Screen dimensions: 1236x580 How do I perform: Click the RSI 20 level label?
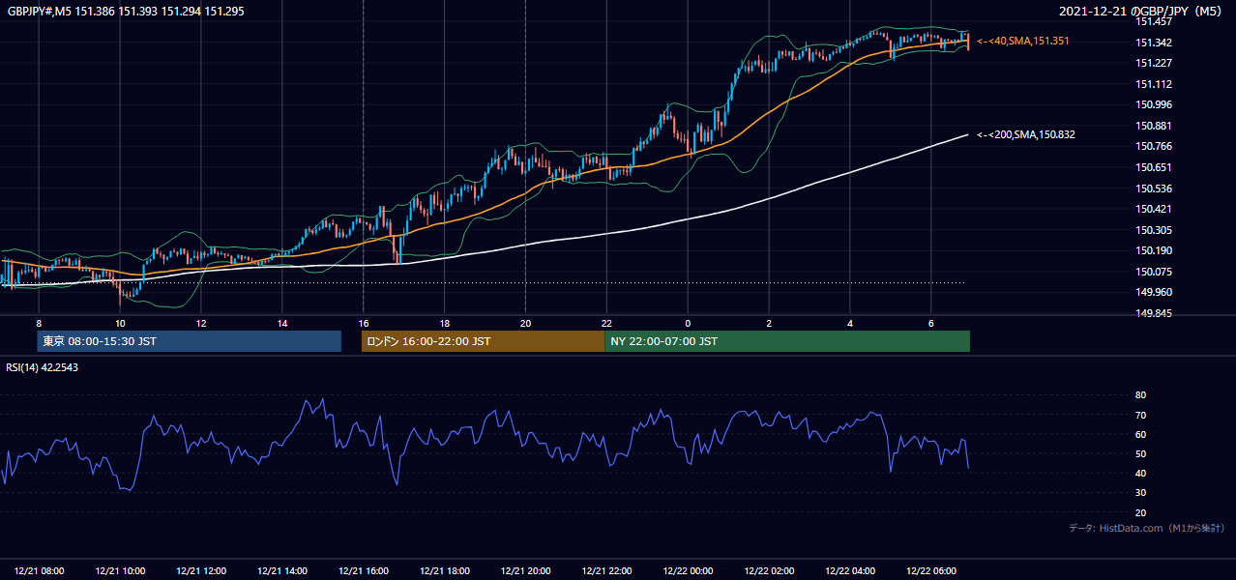tap(1140, 512)
